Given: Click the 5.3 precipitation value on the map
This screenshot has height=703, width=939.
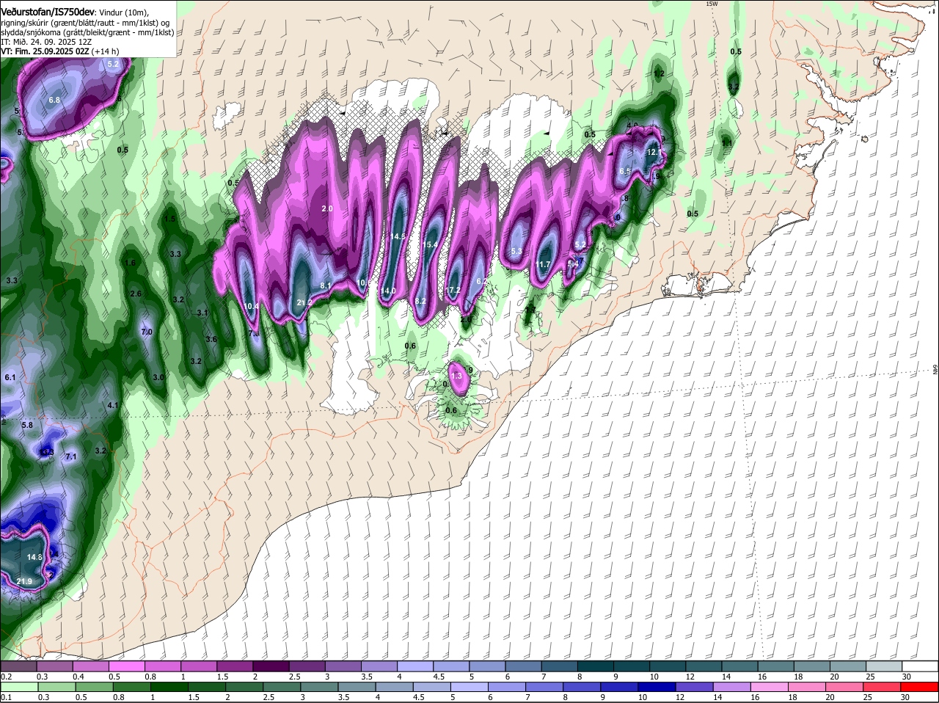Looking at the screenshot, I should point(516,252).
